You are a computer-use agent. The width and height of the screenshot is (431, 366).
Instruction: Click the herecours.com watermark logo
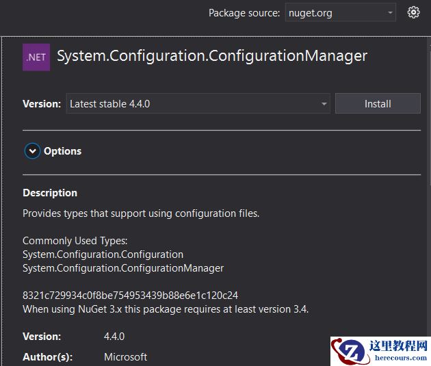point(380,351)
